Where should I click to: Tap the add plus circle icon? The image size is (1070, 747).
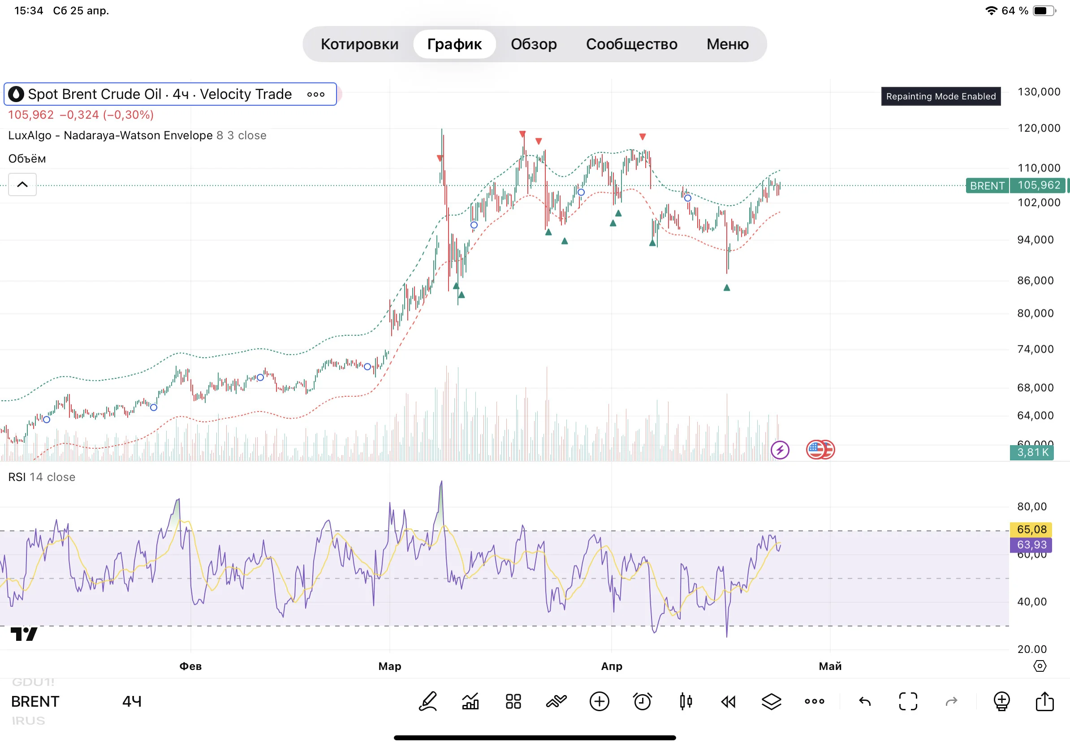(600, 701)
